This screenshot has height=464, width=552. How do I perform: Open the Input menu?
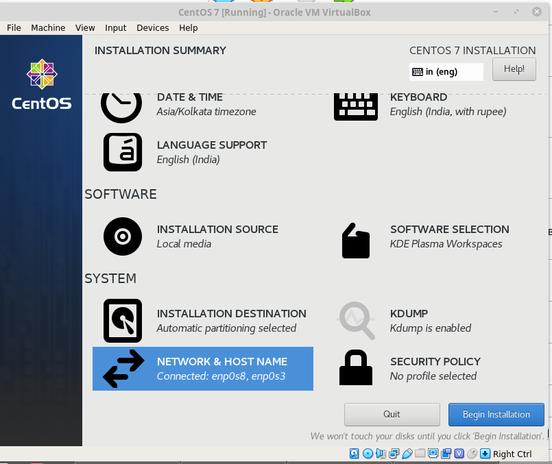pos(115,28)
